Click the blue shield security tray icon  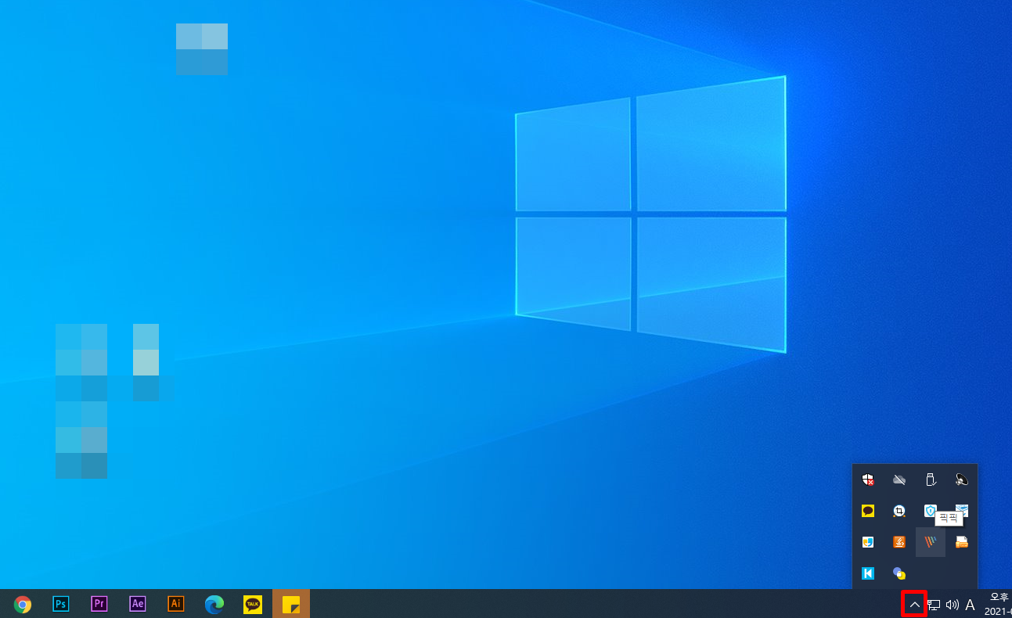tap(929, 509)
